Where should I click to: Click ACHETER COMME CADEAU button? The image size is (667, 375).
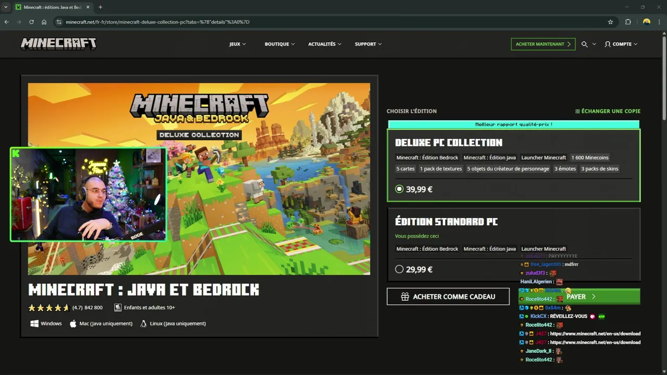pyautogui.click(x=448, y=296)
